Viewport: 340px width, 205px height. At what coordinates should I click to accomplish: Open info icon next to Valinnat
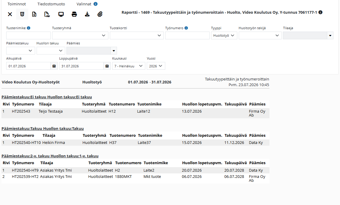(95, 4)
